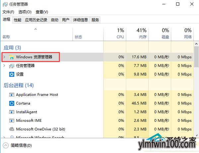The height and width of the screenshot is (153, 199).
Task: Sort by the CPU column header
Action: point(115,34)
